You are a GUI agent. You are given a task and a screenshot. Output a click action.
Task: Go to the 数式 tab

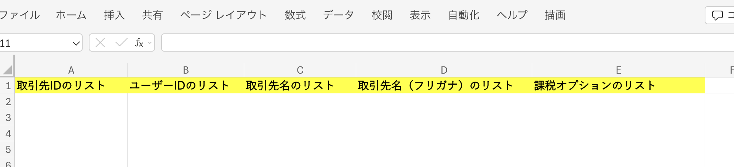295,15
